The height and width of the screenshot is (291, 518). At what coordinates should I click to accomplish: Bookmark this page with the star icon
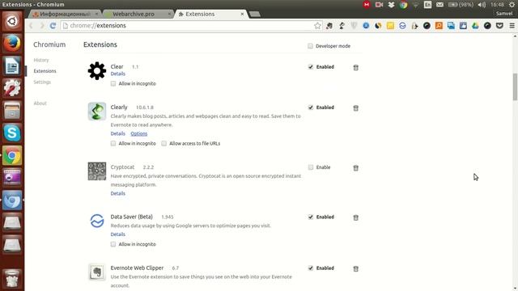point(317,25)
